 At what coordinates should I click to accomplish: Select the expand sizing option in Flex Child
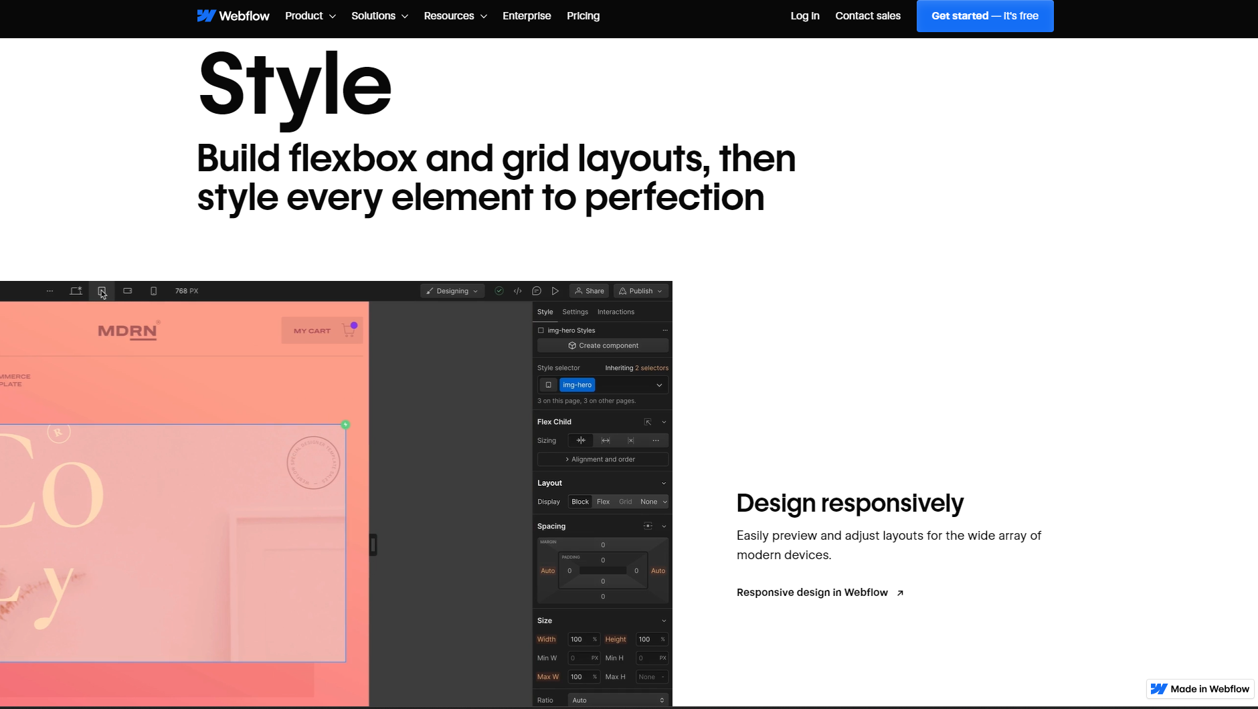click(x=606, y=440)
